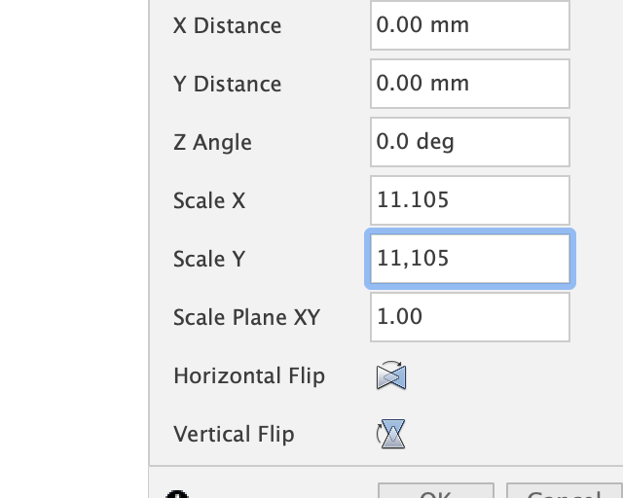Click the "Vertical Flip" text label
The height and width of the screenshot is (498, 623).
(234, 434)
